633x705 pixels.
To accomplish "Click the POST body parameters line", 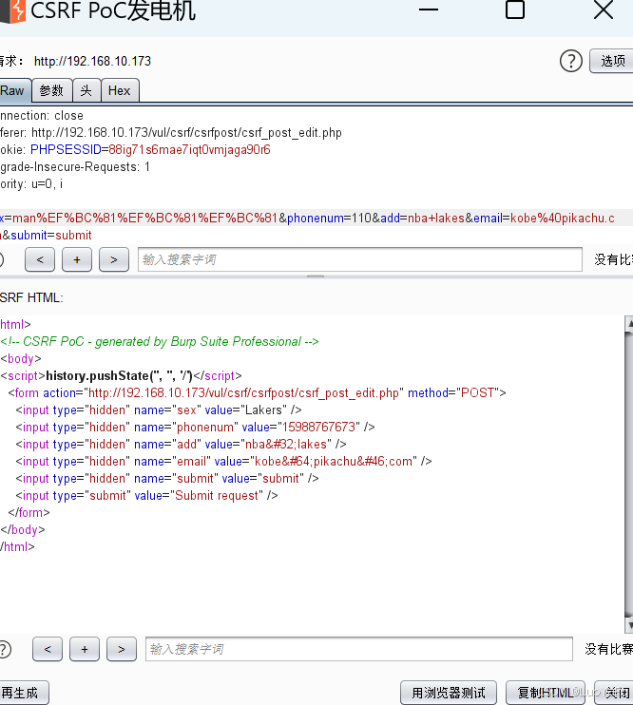I will pos(307,226).
